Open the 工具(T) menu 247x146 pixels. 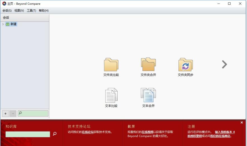(31, 11)
